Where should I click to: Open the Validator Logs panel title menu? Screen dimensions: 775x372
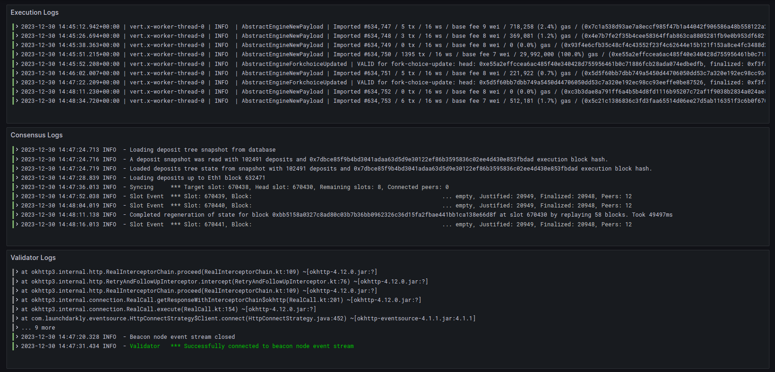33,258
